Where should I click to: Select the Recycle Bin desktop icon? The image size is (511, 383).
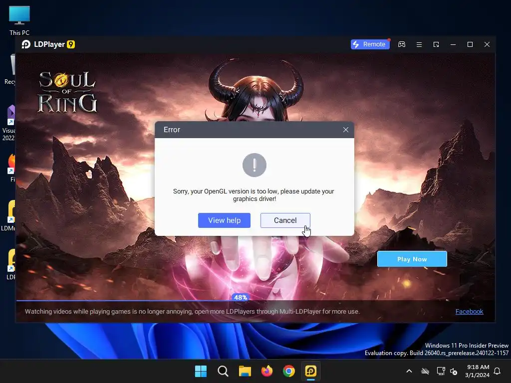(x=10, y=70)
